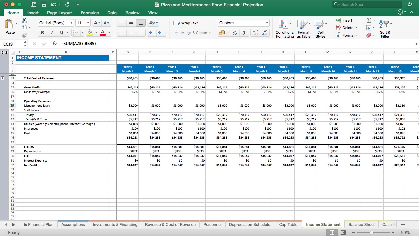Copy selection using the copy icon
The image size is (419, 236).
pos(24,28)
